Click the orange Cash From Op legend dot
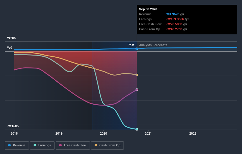Image resolution: width=242 pixels, height=154 pixels. pyautogui.click(x=96, y=145)
